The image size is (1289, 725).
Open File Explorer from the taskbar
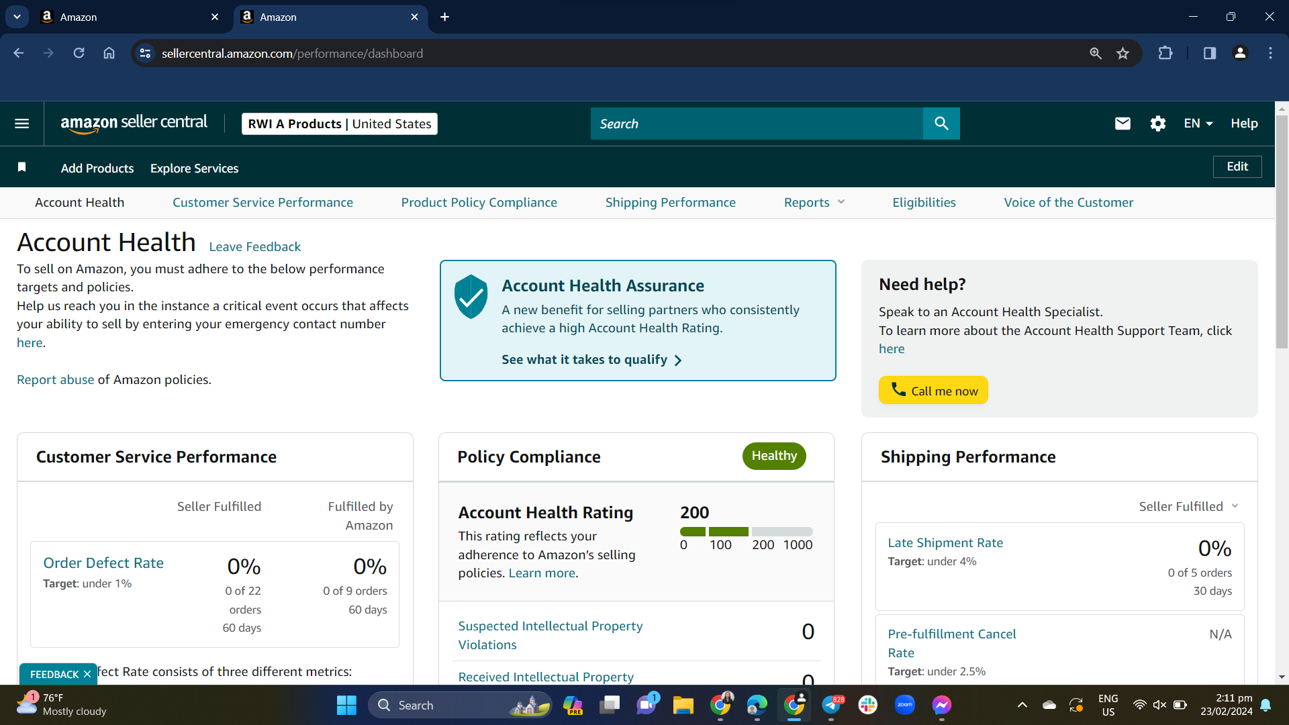tap(683, 705)
